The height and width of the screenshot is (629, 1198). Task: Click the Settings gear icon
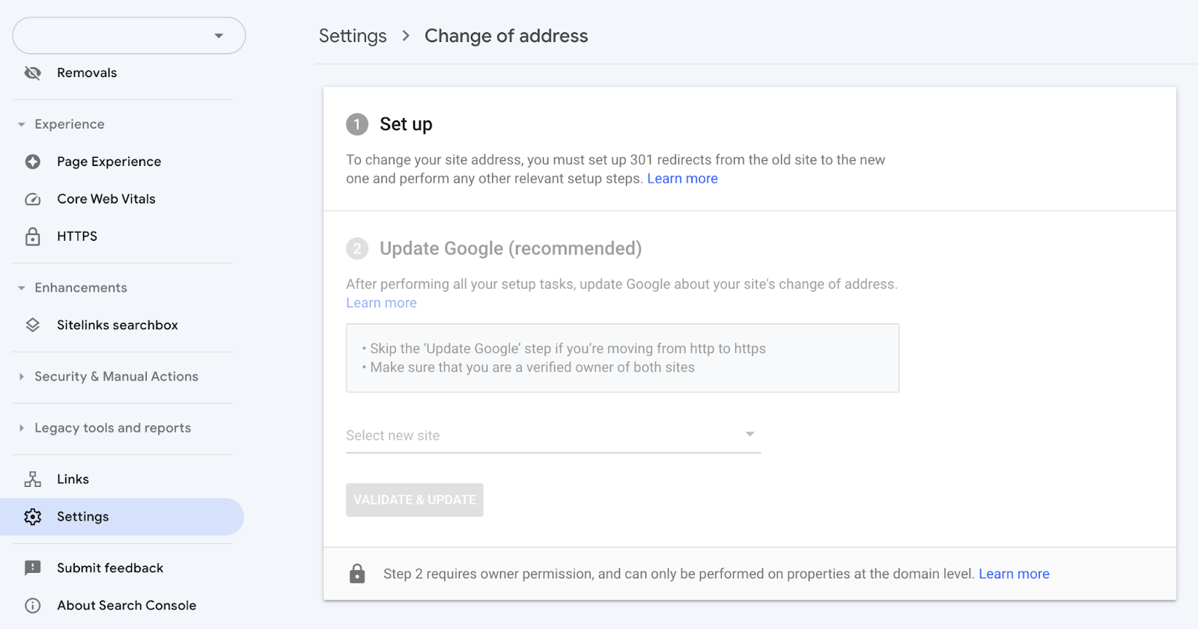click(33, 516)
